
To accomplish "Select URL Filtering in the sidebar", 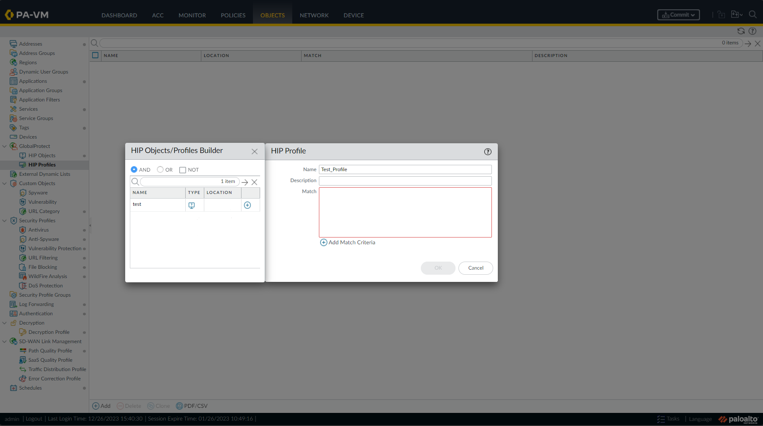I will point(43,258).
